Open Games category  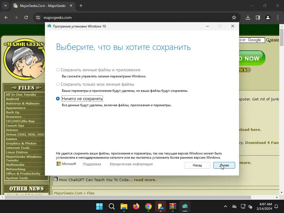(11, 139)
